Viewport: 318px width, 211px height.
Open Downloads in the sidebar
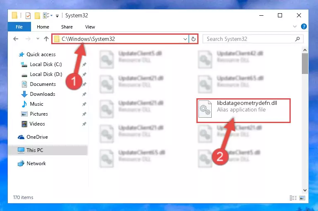(43, 94)
